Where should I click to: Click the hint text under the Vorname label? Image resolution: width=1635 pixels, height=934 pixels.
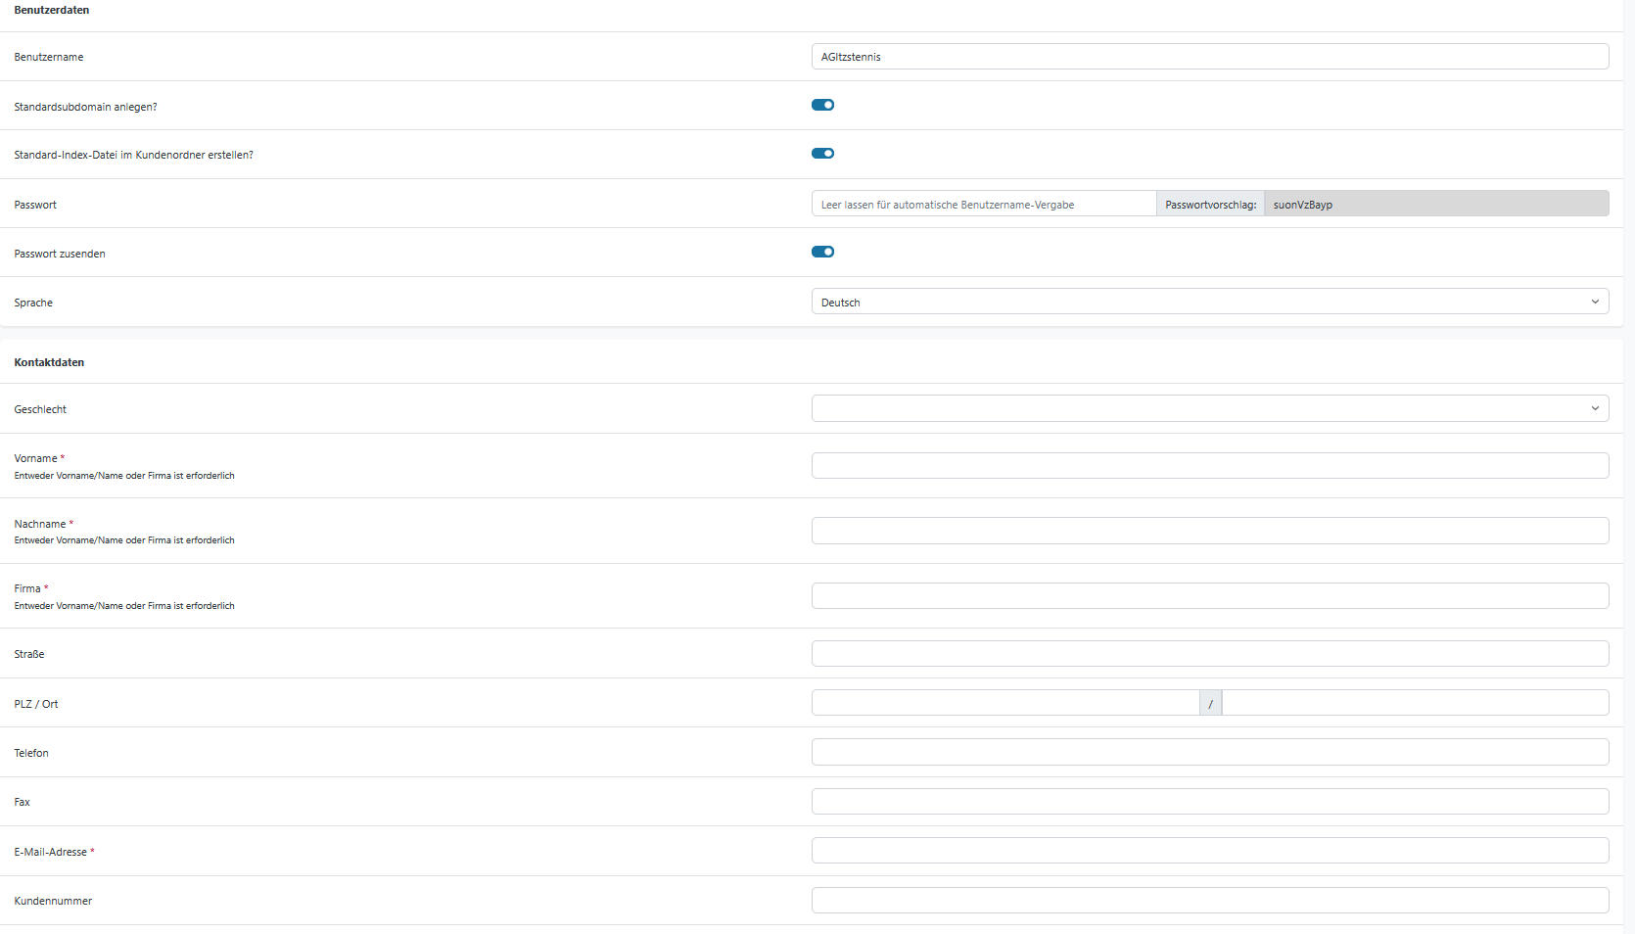click(x=124, y=476)
